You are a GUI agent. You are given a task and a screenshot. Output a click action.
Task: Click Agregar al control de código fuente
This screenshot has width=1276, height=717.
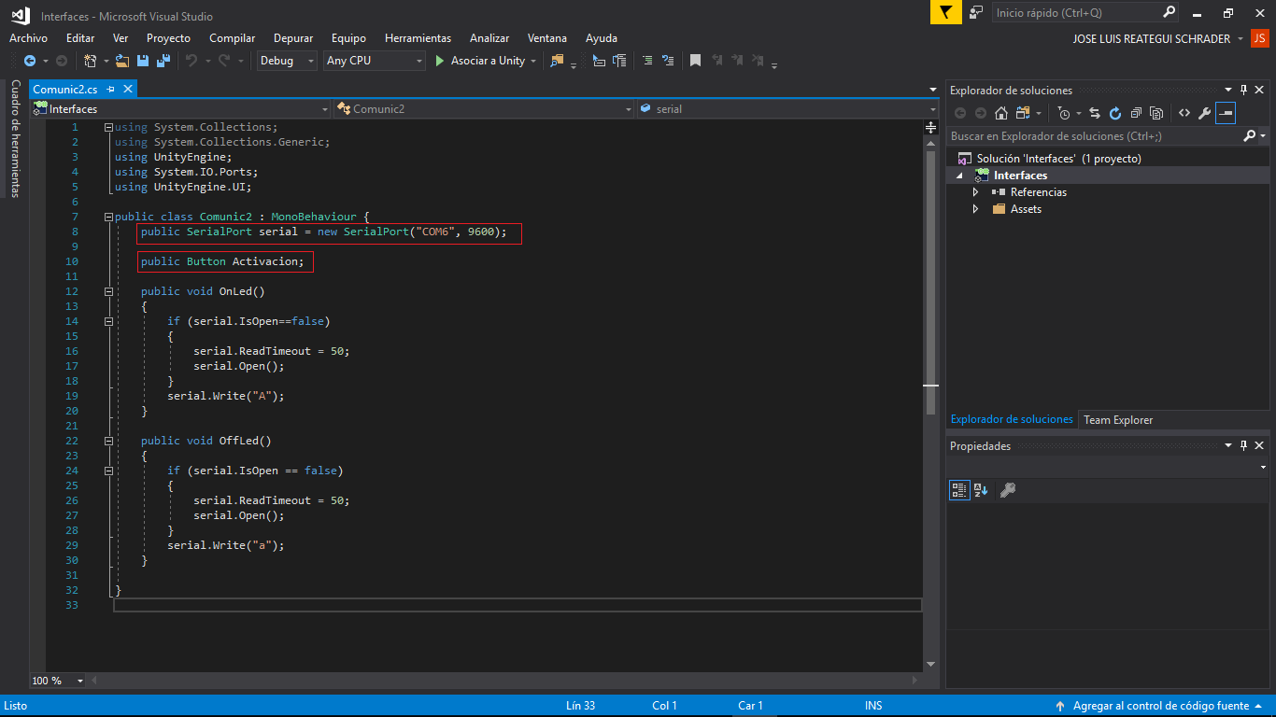[x=1161, y=706]
